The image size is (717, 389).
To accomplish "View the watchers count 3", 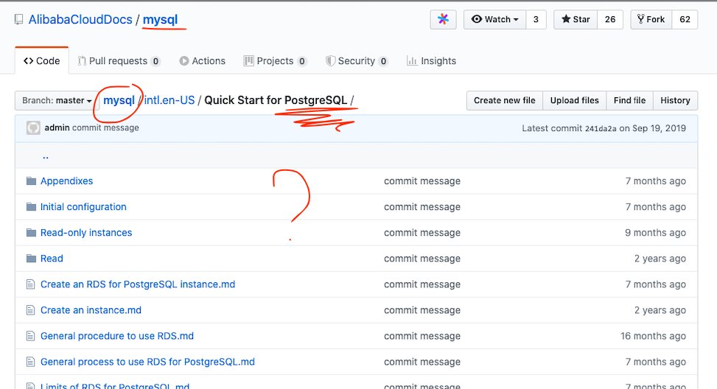I will [536, 19].
